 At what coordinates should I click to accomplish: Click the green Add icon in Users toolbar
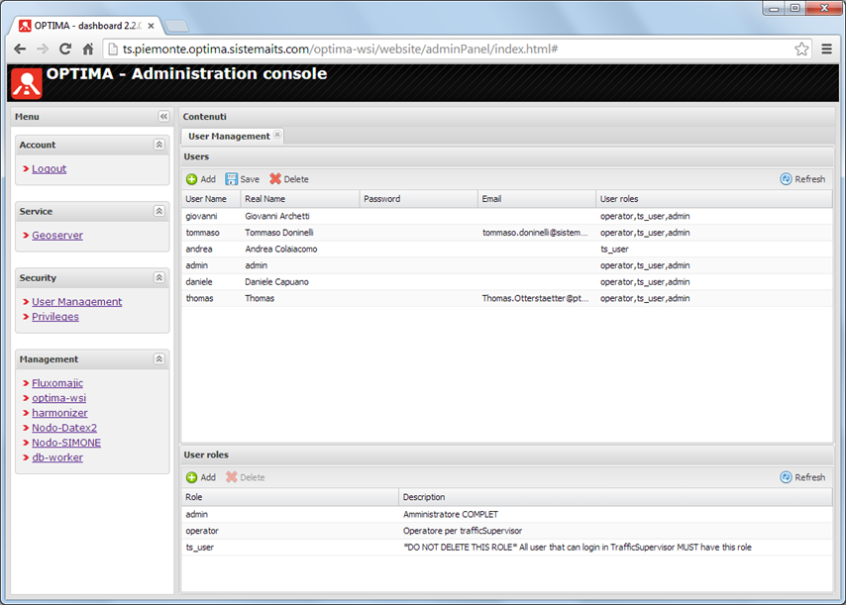(192, 179)
